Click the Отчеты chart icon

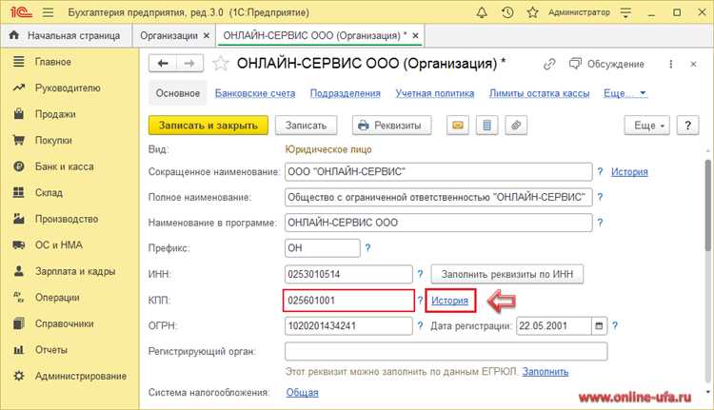click(19, 350)
